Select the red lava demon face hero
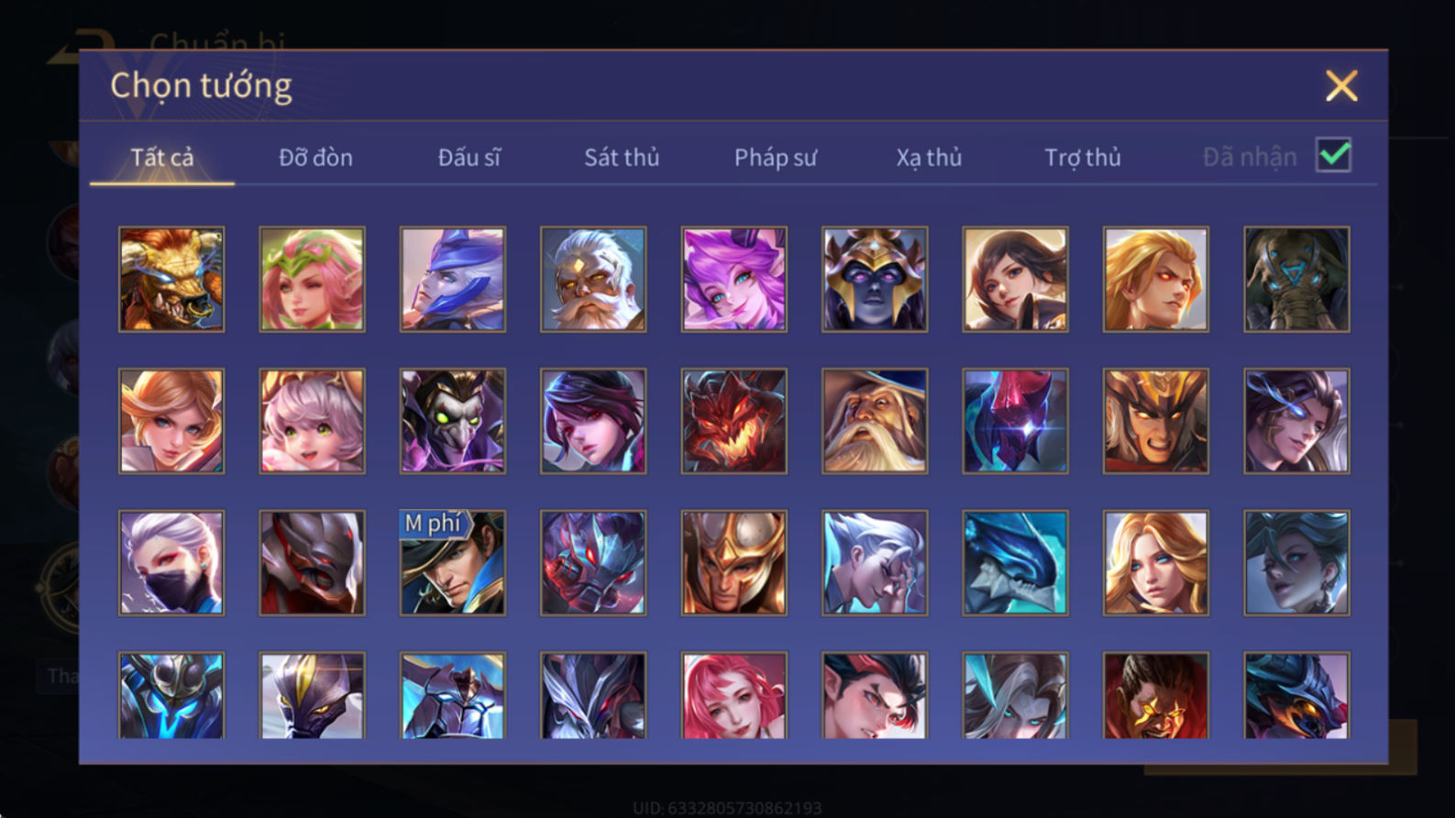Screen dimensions: 1455x818 (x=733, y=421)
